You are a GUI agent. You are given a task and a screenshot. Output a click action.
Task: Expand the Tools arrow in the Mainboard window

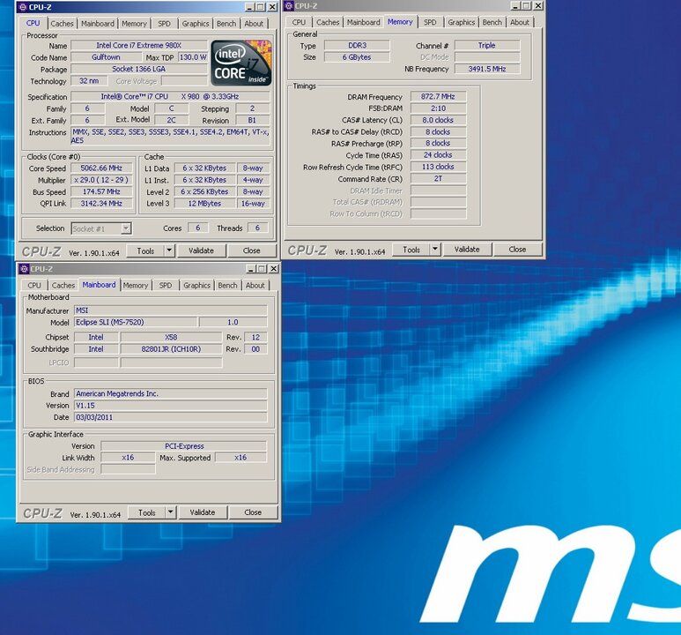[x=171, y=512]
